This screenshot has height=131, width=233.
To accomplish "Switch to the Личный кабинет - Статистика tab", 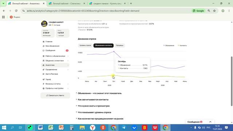I will pyautogui.click(x=67, y=3).
